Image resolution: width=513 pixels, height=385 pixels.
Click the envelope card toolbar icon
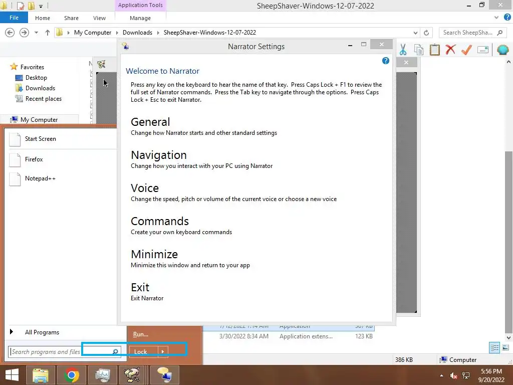[483, 50]
